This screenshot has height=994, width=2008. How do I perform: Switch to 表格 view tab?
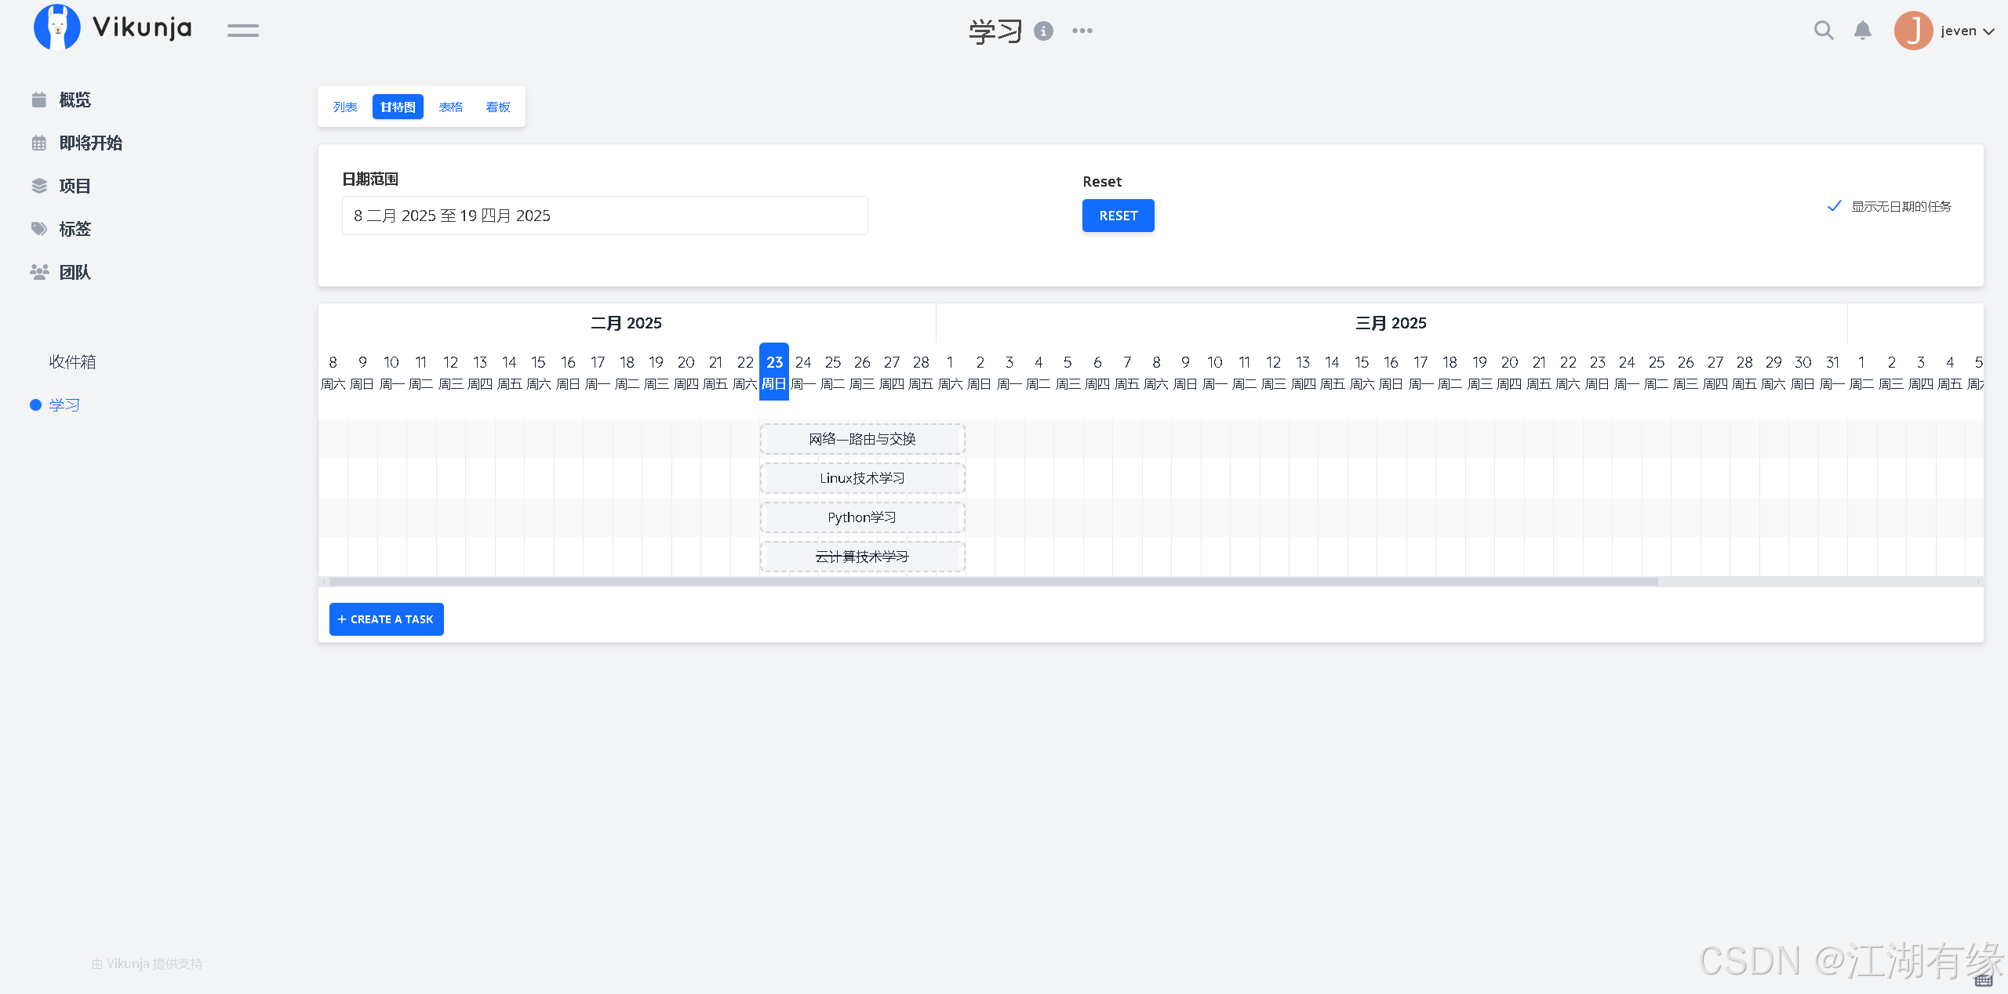point(451,107)
